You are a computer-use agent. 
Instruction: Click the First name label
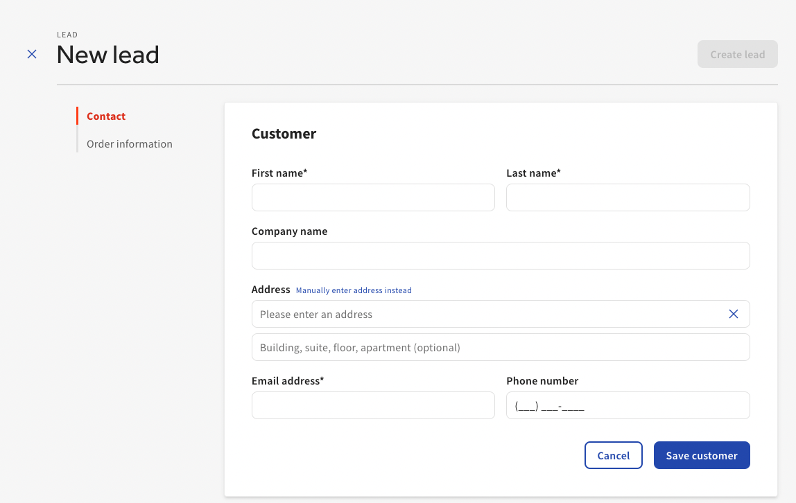279,173
